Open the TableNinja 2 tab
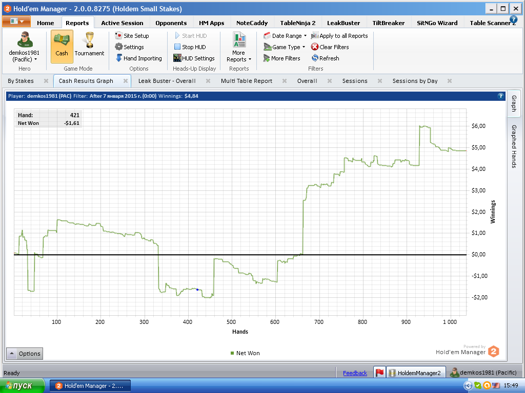Screen dimensions: 525x393 tap(298, 23)
